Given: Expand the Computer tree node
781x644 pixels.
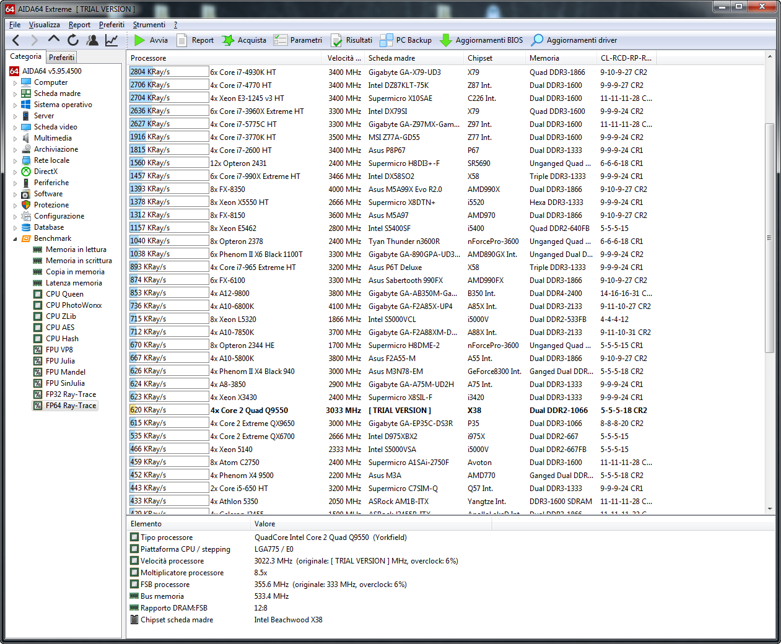Looking at the screenshot, I should (15, 82).
